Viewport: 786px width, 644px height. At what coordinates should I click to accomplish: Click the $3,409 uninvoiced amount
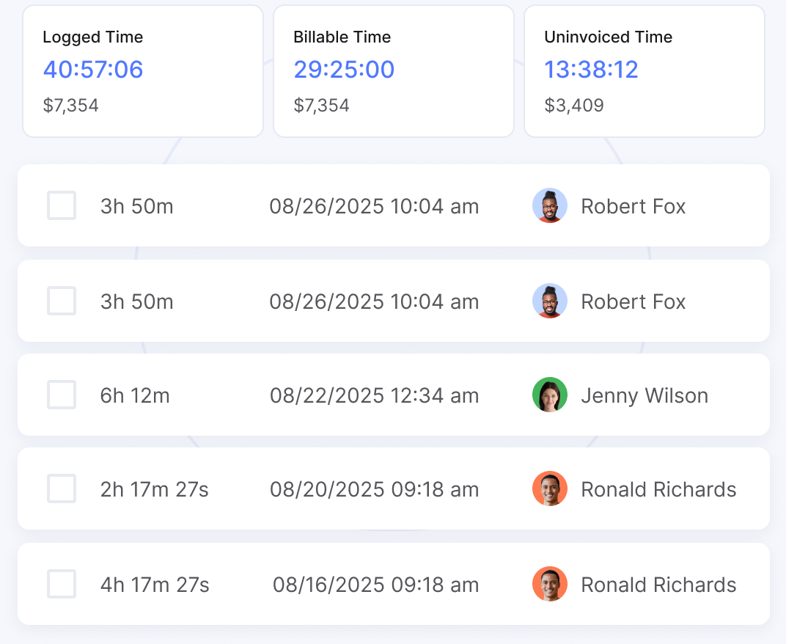(573, 106)
